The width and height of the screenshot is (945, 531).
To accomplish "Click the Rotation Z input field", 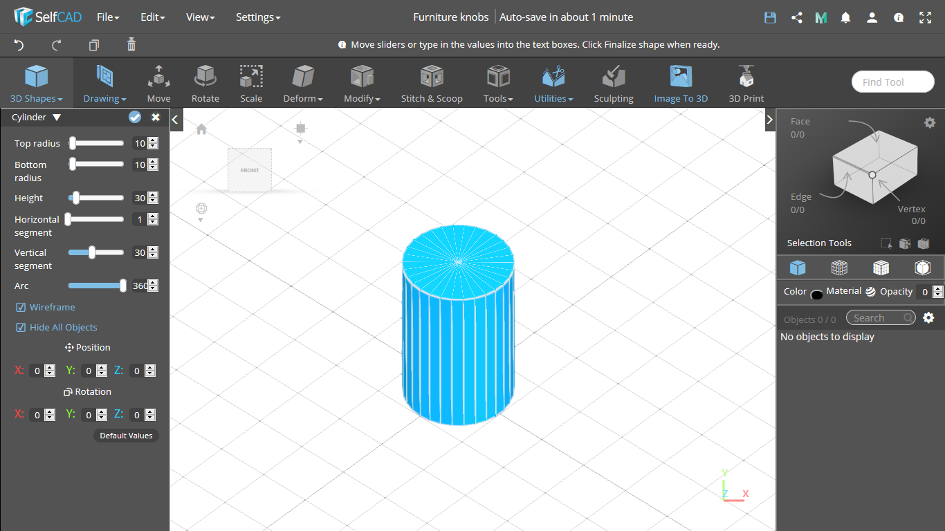I will 137,415.
